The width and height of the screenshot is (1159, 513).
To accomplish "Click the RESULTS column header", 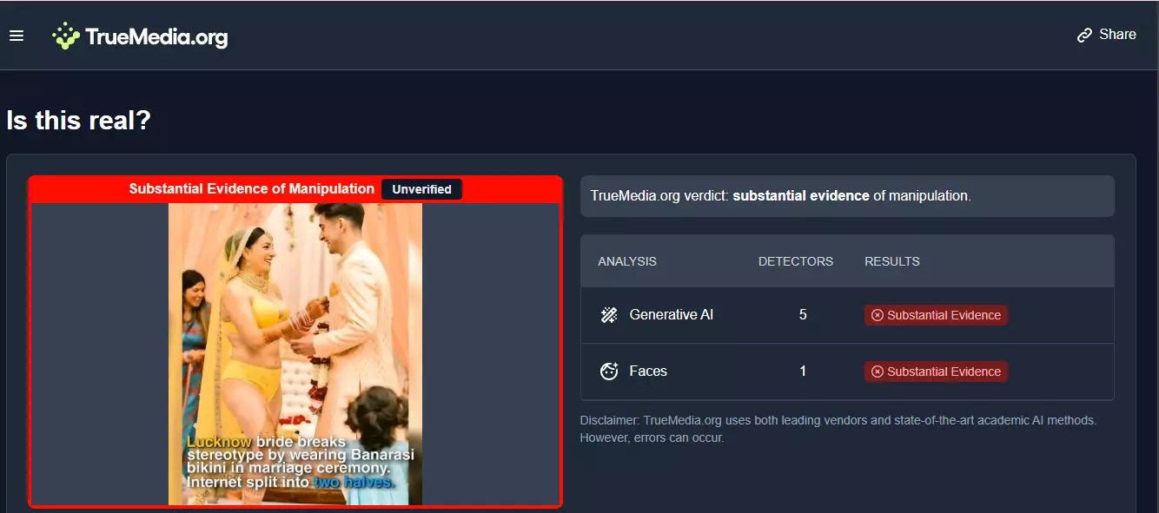I will pyautogui.click(x=891, y=260).
